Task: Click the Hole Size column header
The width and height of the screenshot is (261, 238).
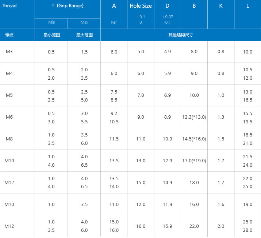Action: 141,6
